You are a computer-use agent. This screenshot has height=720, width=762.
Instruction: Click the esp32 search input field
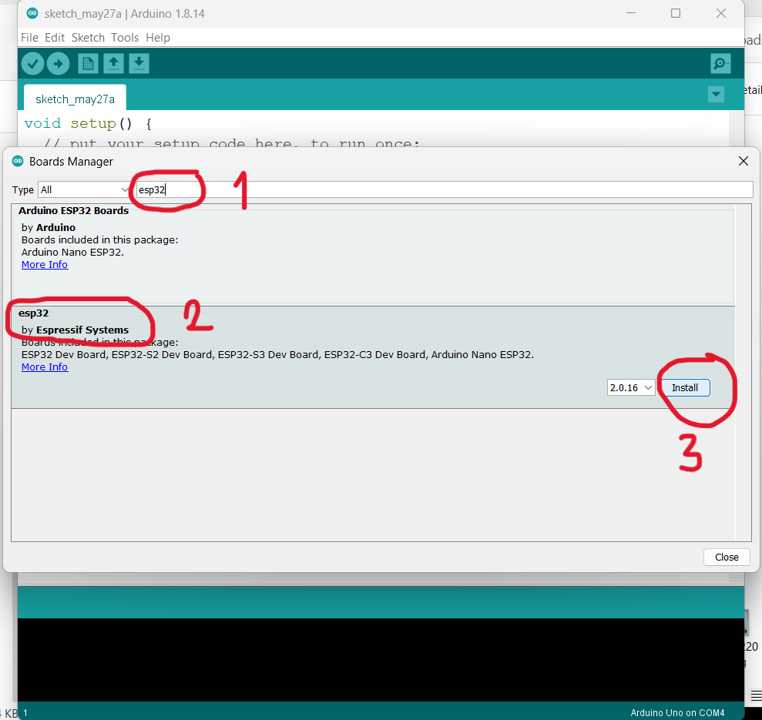click(x=444, y=190)
